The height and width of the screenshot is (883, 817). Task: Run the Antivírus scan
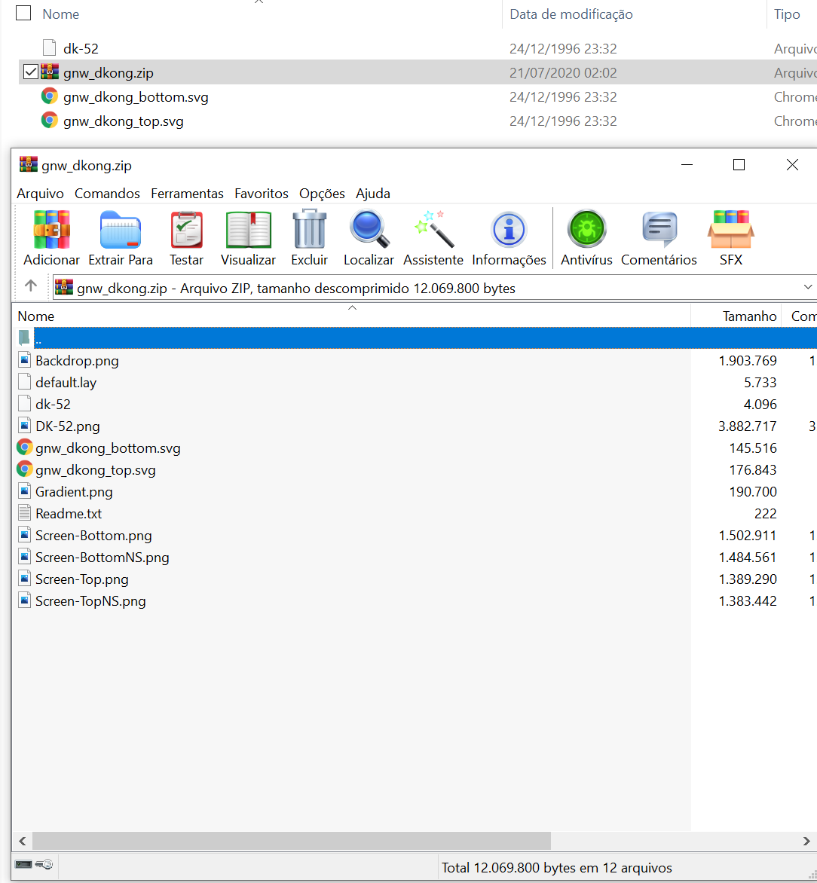[586, 229]
